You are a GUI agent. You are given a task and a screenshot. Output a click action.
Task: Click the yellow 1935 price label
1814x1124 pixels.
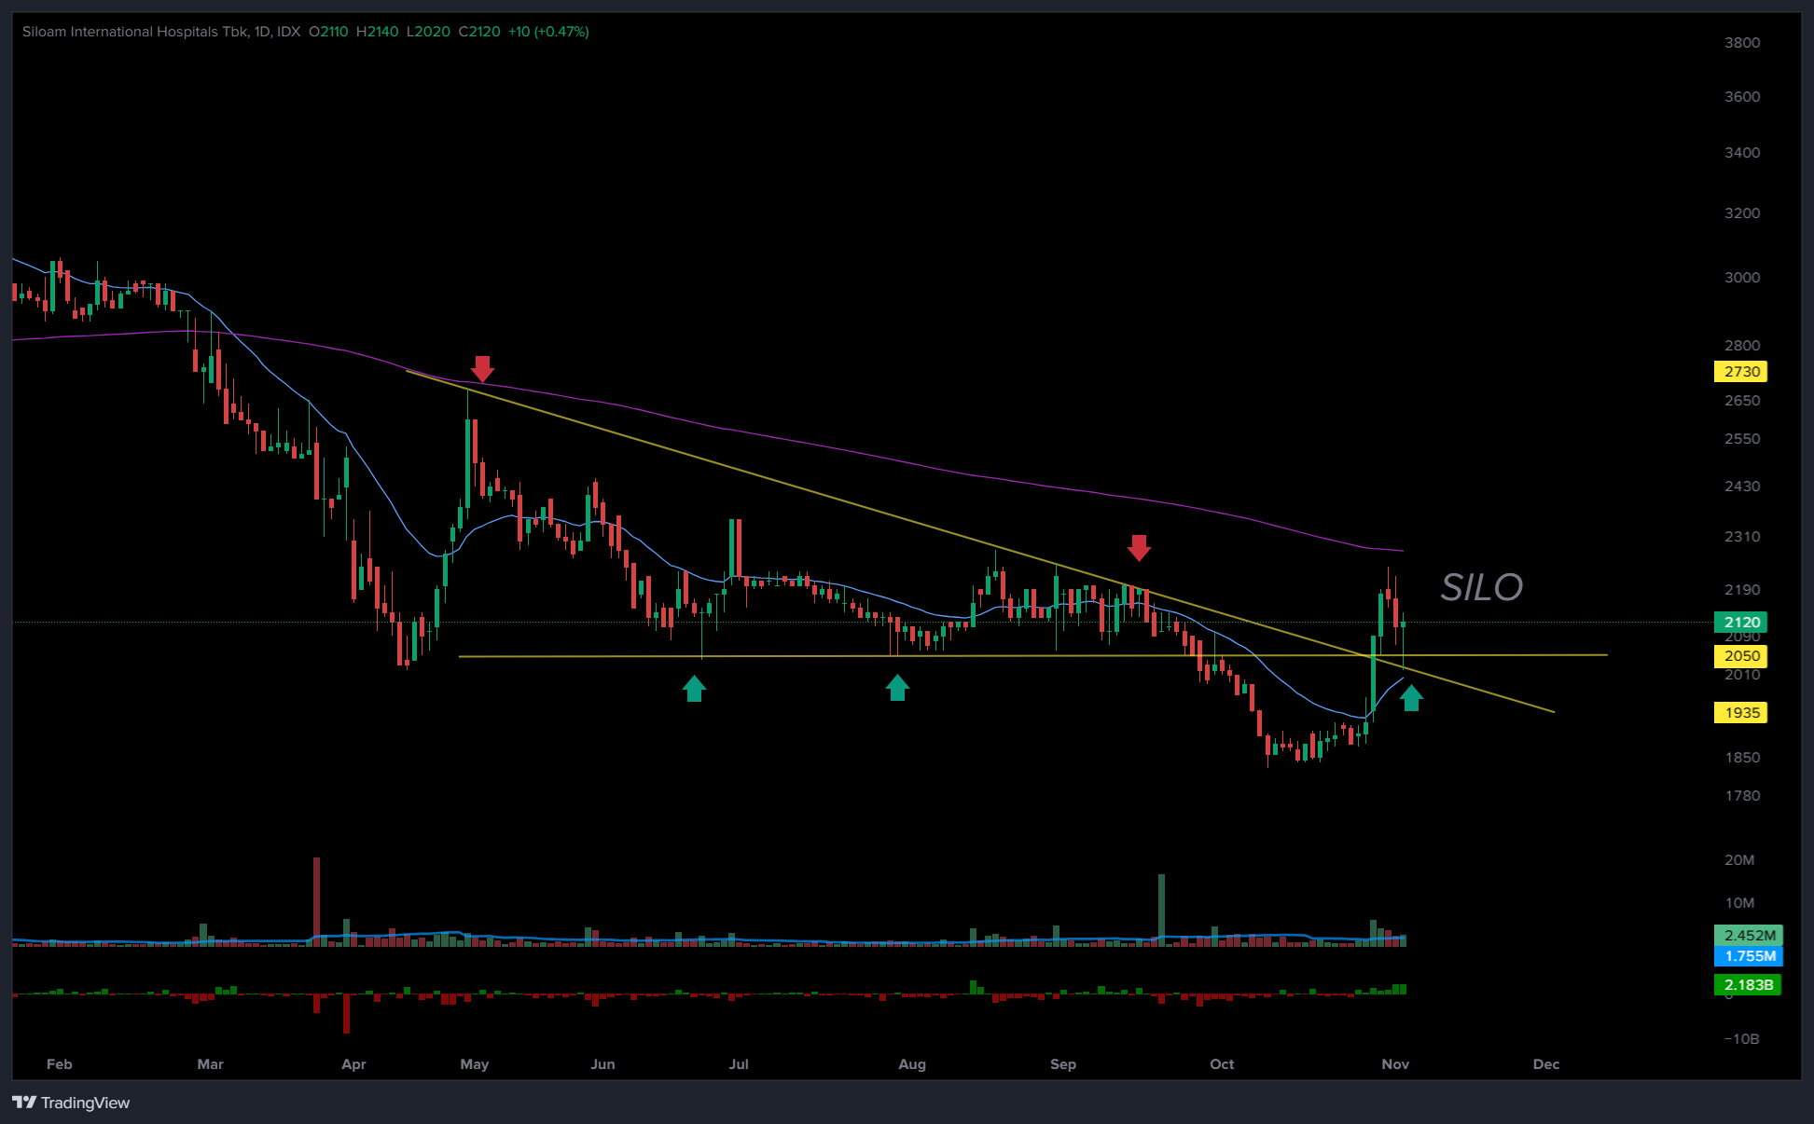pos(1740,713)
